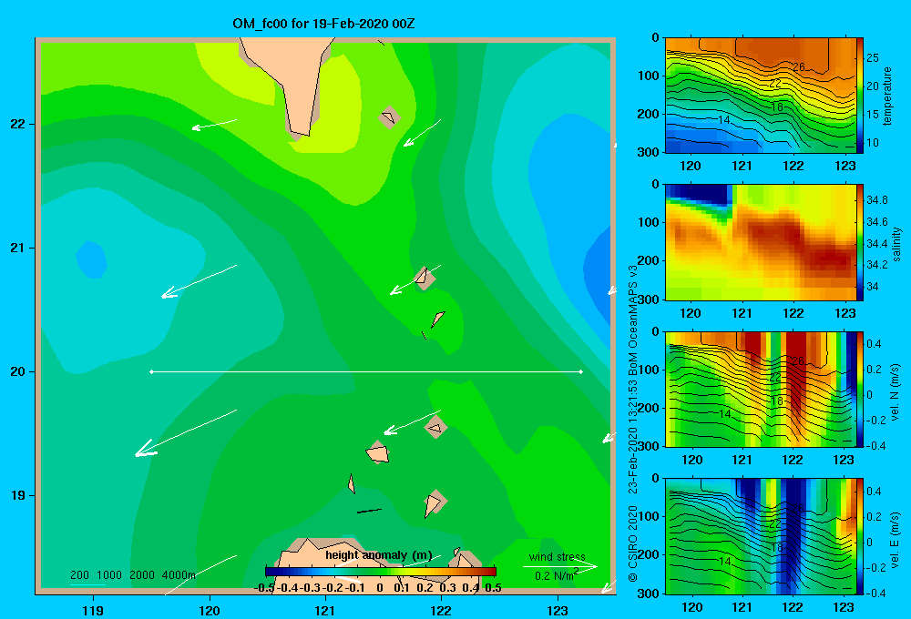The height and width of the screenshot is (619, 911).
Task: Click the title 'OM_fc00 for 19-Feb-2020 00Z'
Action: pos(323,24)
